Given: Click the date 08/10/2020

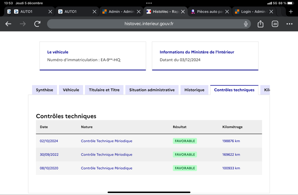Looking at the screenshot, I should [49, 168].
